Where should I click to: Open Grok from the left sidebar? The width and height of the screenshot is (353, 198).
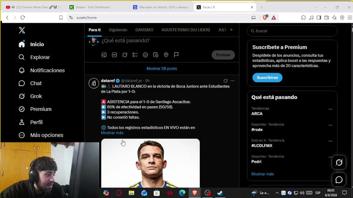point(30,96)
